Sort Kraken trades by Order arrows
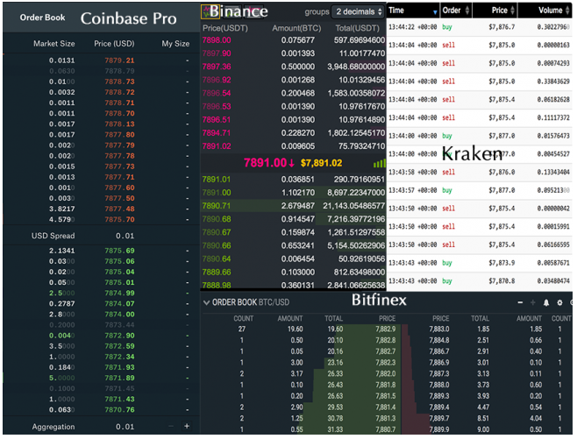The image size is (577, 439). pyautogui.click(x=467, y=11)
